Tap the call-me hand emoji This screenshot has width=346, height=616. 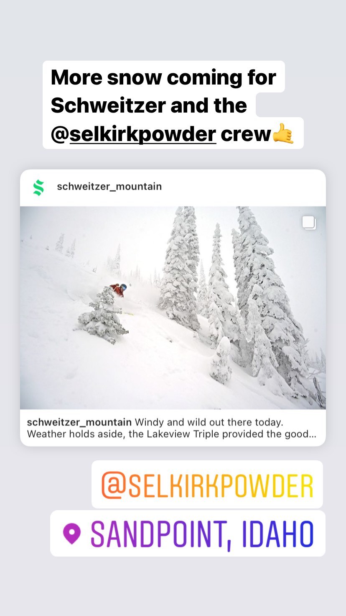283,134
